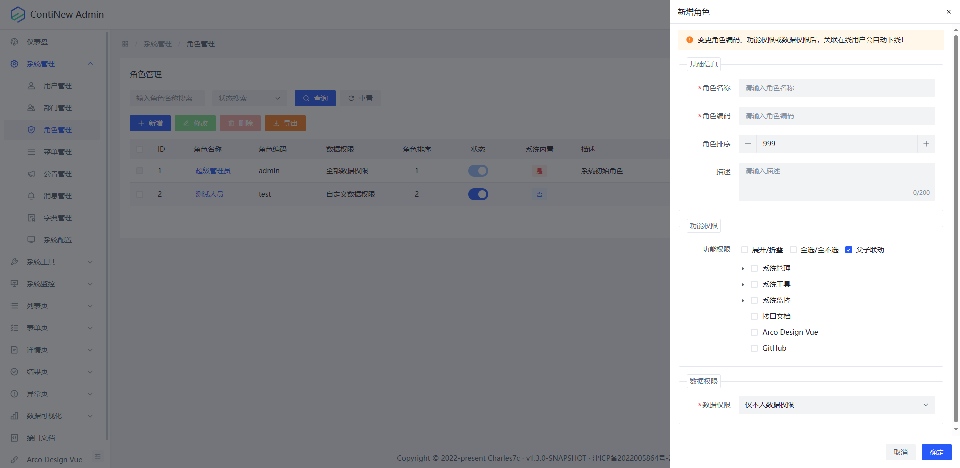Open the 数据权限 dropdown selector

(836, 405)
